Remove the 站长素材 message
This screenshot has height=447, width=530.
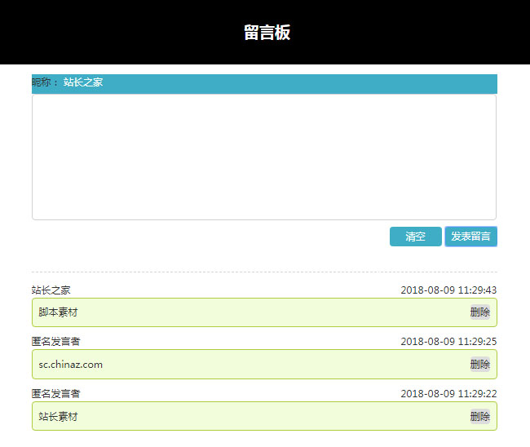coord(480,416)
